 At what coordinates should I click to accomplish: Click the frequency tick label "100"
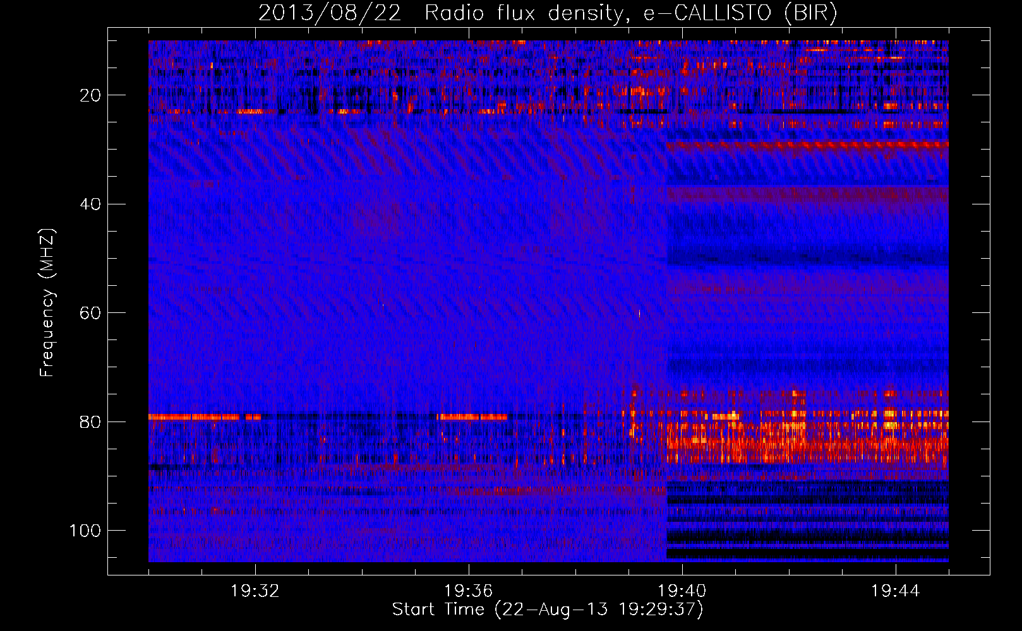coord(85,531)
